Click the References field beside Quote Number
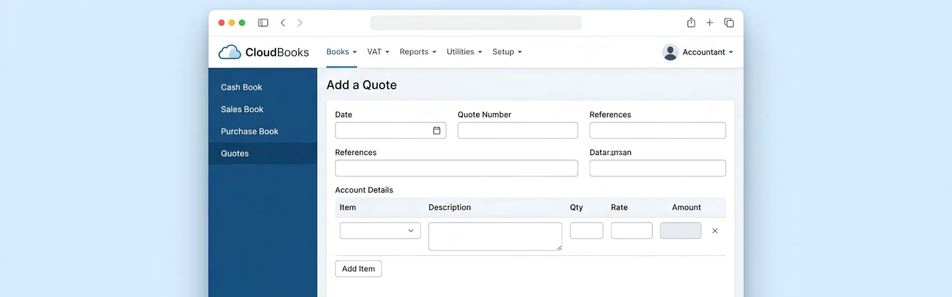This screenshot has width=952, height=297. pyautogui.click(x=657, y=131)
